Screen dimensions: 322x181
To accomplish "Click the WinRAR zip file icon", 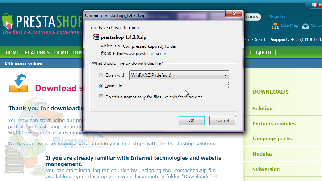I will [96, 37].
